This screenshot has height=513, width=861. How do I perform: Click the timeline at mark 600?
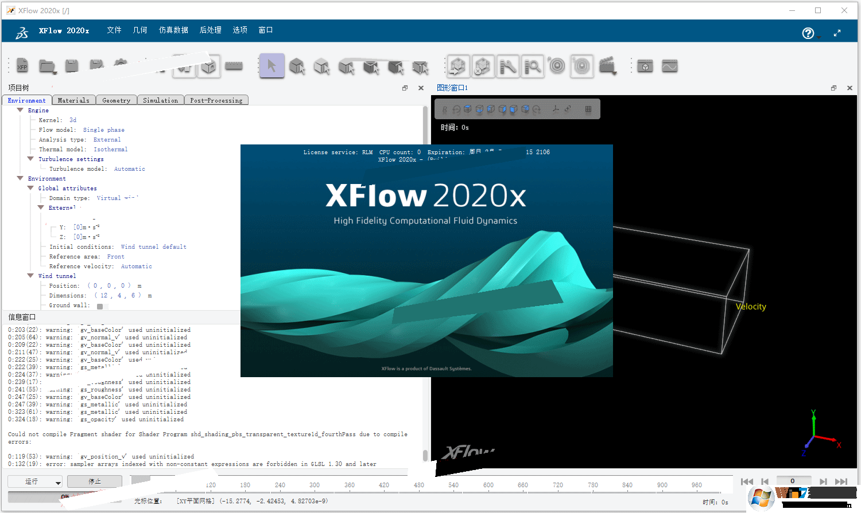tap(488, 485)
